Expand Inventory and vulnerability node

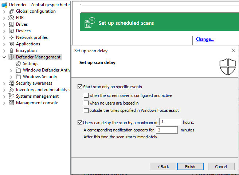[x=4, y=90]
